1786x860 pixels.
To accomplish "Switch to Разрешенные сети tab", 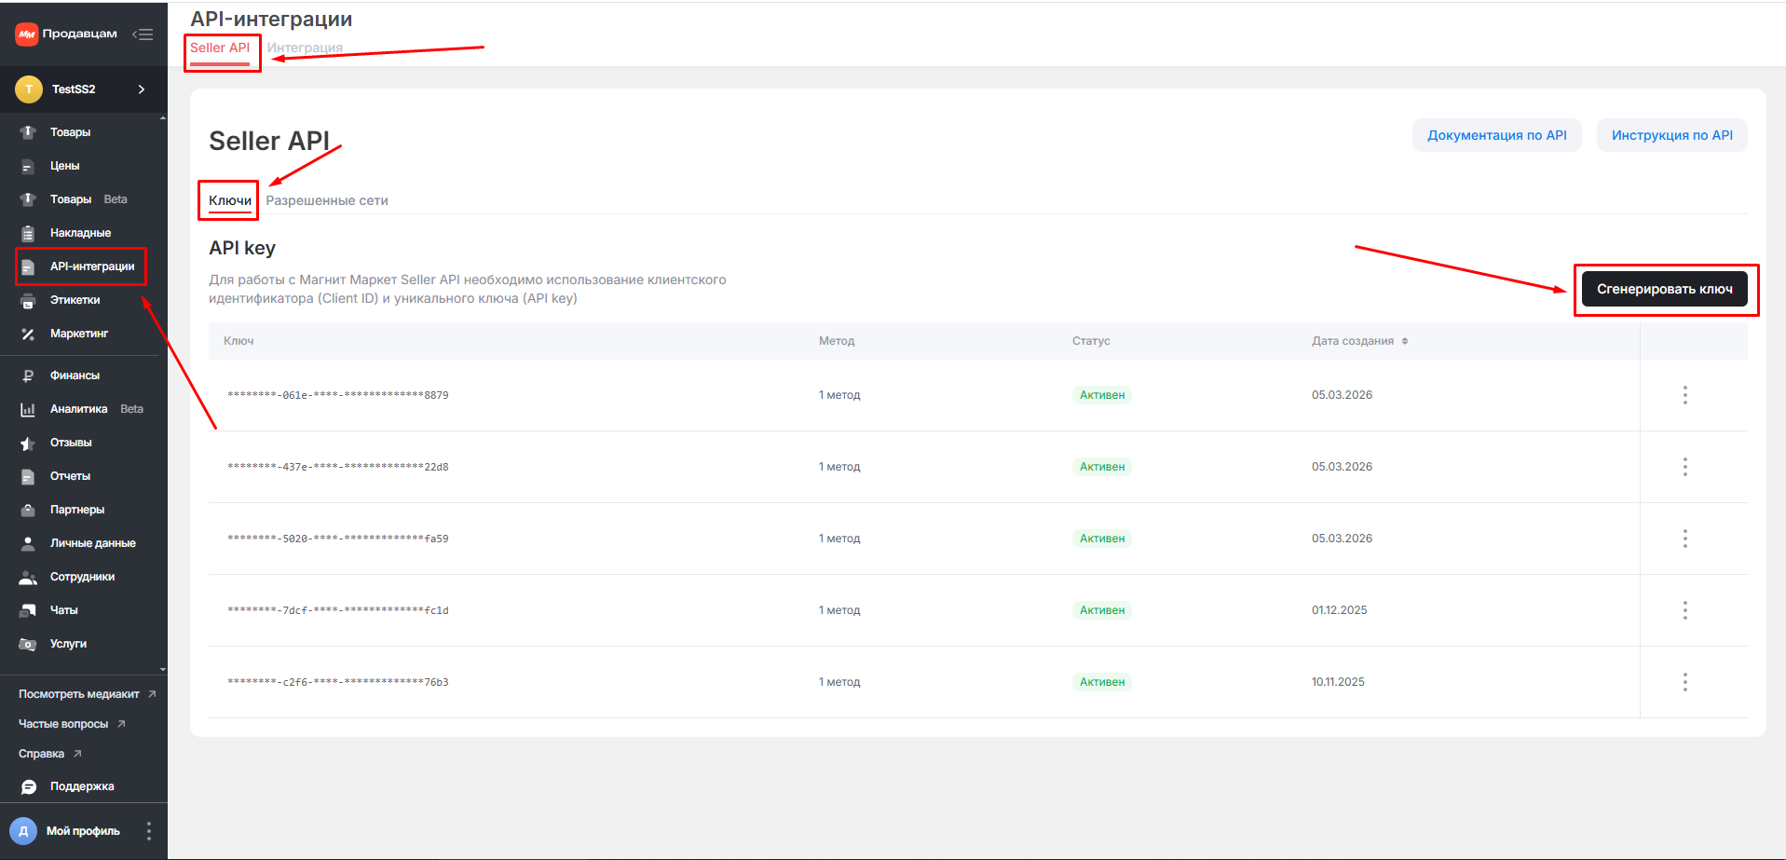I will pyautogui.click(x=327, y=200).
